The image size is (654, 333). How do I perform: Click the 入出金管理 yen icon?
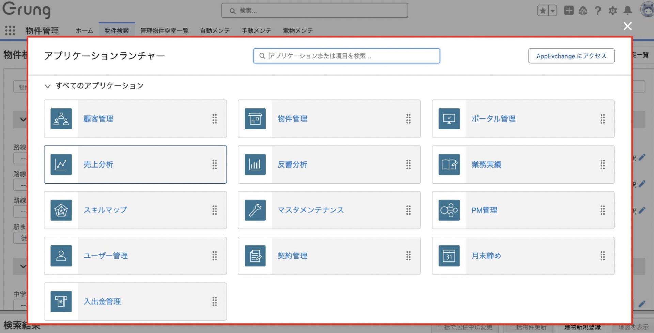61,301
